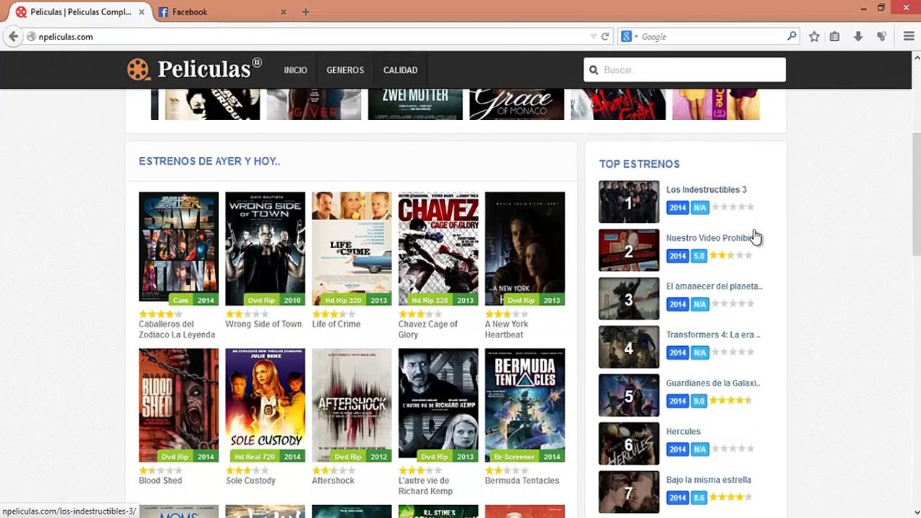Click the number 4 Top Estrenos thumbnail

(629, 347)
